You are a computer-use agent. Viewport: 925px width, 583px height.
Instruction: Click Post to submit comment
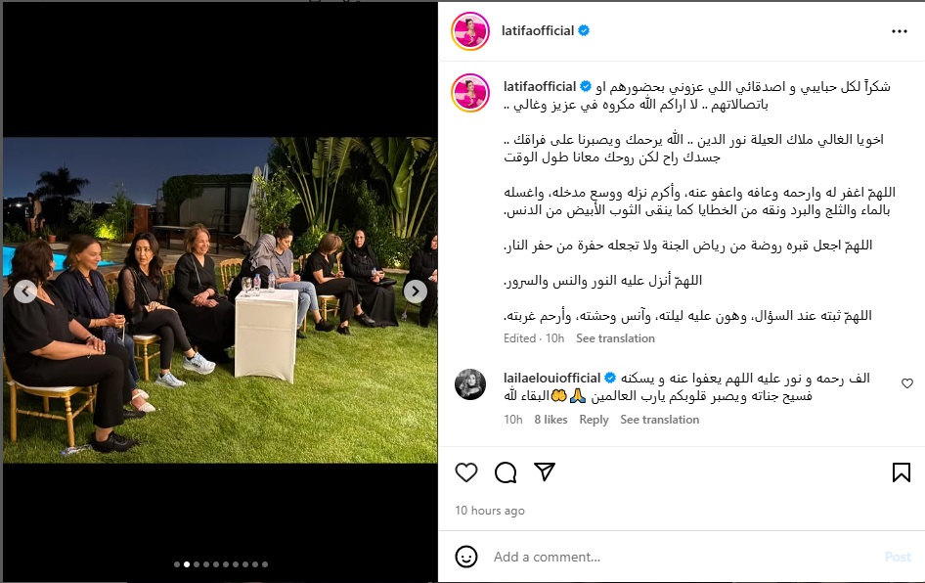click(x=898, y=557)
